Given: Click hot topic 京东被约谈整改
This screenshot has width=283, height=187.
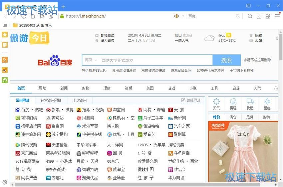Looking at the screenshot, I should [153, 70].
